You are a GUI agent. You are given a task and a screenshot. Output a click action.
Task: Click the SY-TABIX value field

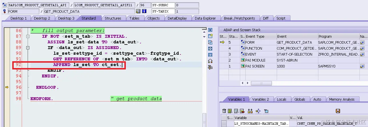point(187,11)
